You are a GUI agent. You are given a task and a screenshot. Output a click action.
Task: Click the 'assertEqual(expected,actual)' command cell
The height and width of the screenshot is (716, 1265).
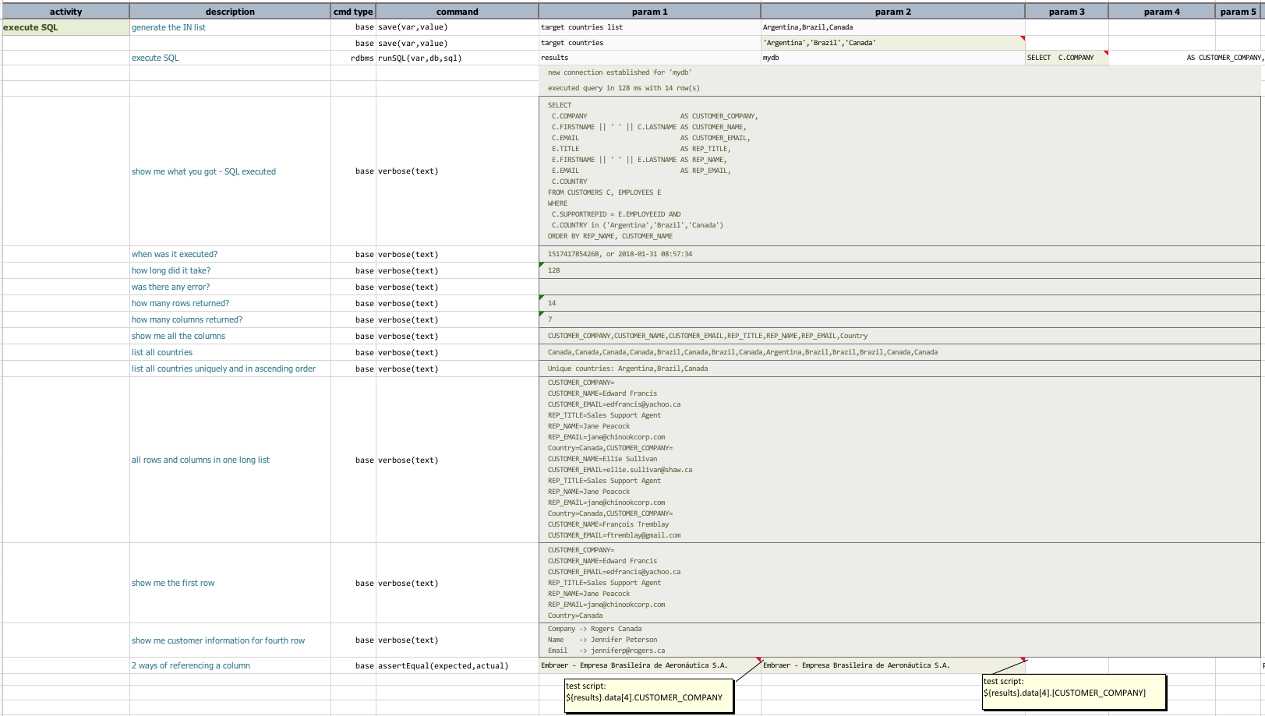click(458, 665)
